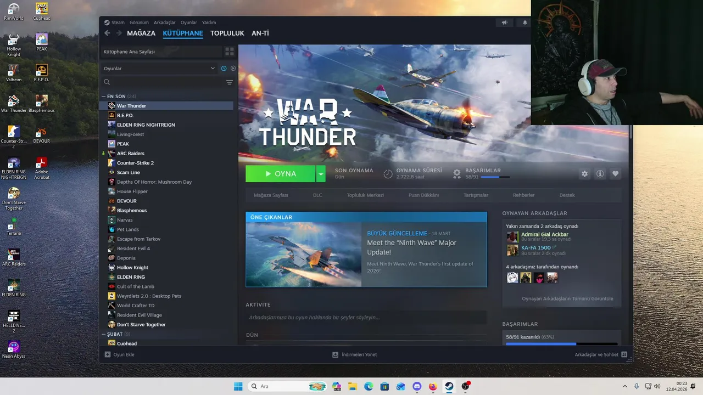The image size is (703, 395).
Task: Open the AN-Tİ profile tab
Action: tap(260, 33)
